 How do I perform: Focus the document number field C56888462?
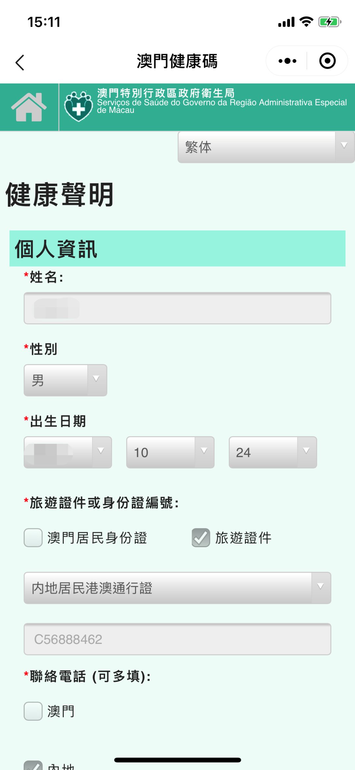pos(177,639)
